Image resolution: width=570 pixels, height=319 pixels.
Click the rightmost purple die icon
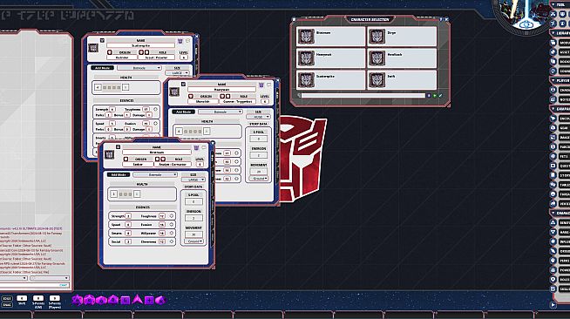click(160, 300)
